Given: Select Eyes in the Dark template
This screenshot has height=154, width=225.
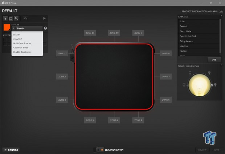Looking at the screenshot, I should (199, 36).
